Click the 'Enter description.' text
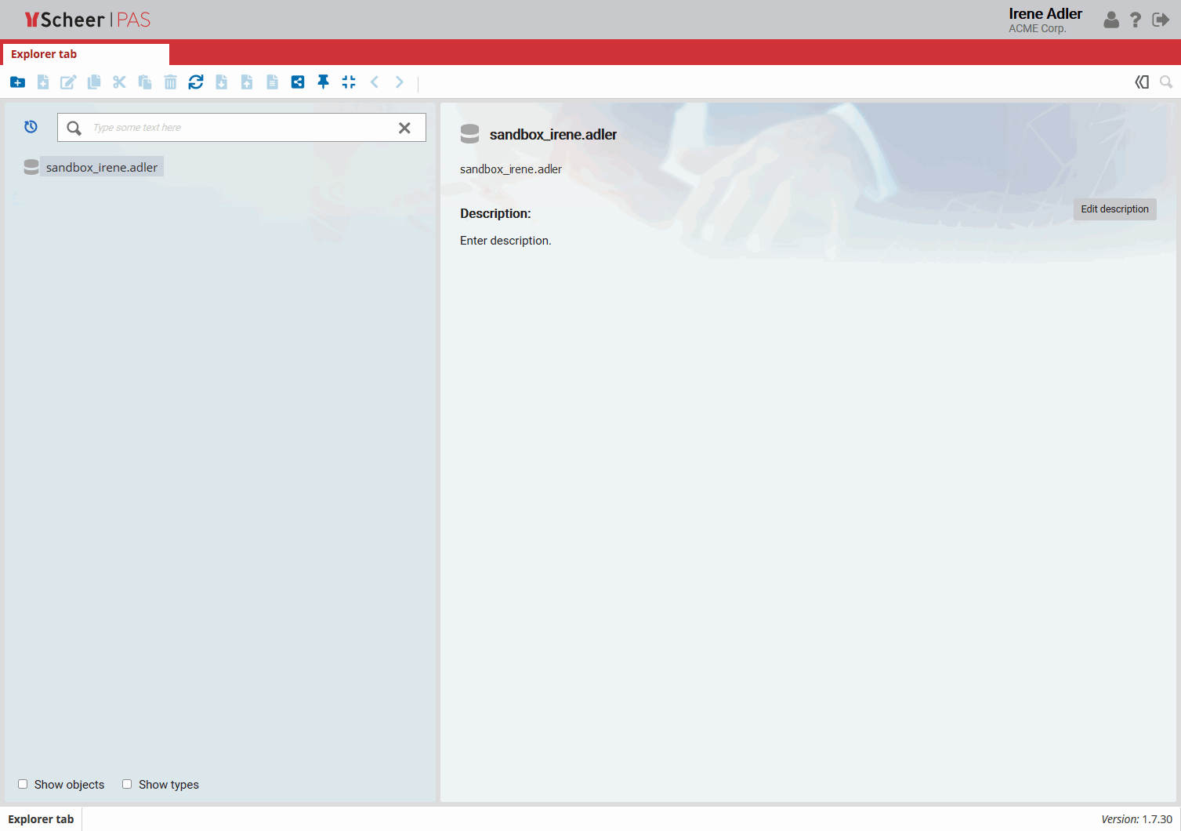Image resolution: width=1181 pixels, height=831 pixels. [x=505, y=241]
